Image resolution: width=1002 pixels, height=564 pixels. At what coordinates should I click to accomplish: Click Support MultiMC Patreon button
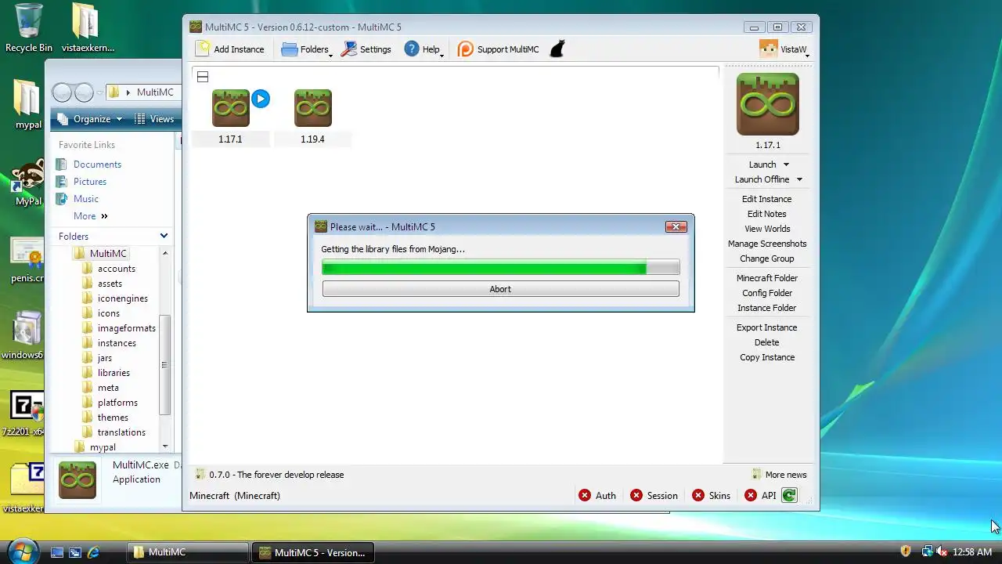[x=499, y=49]
